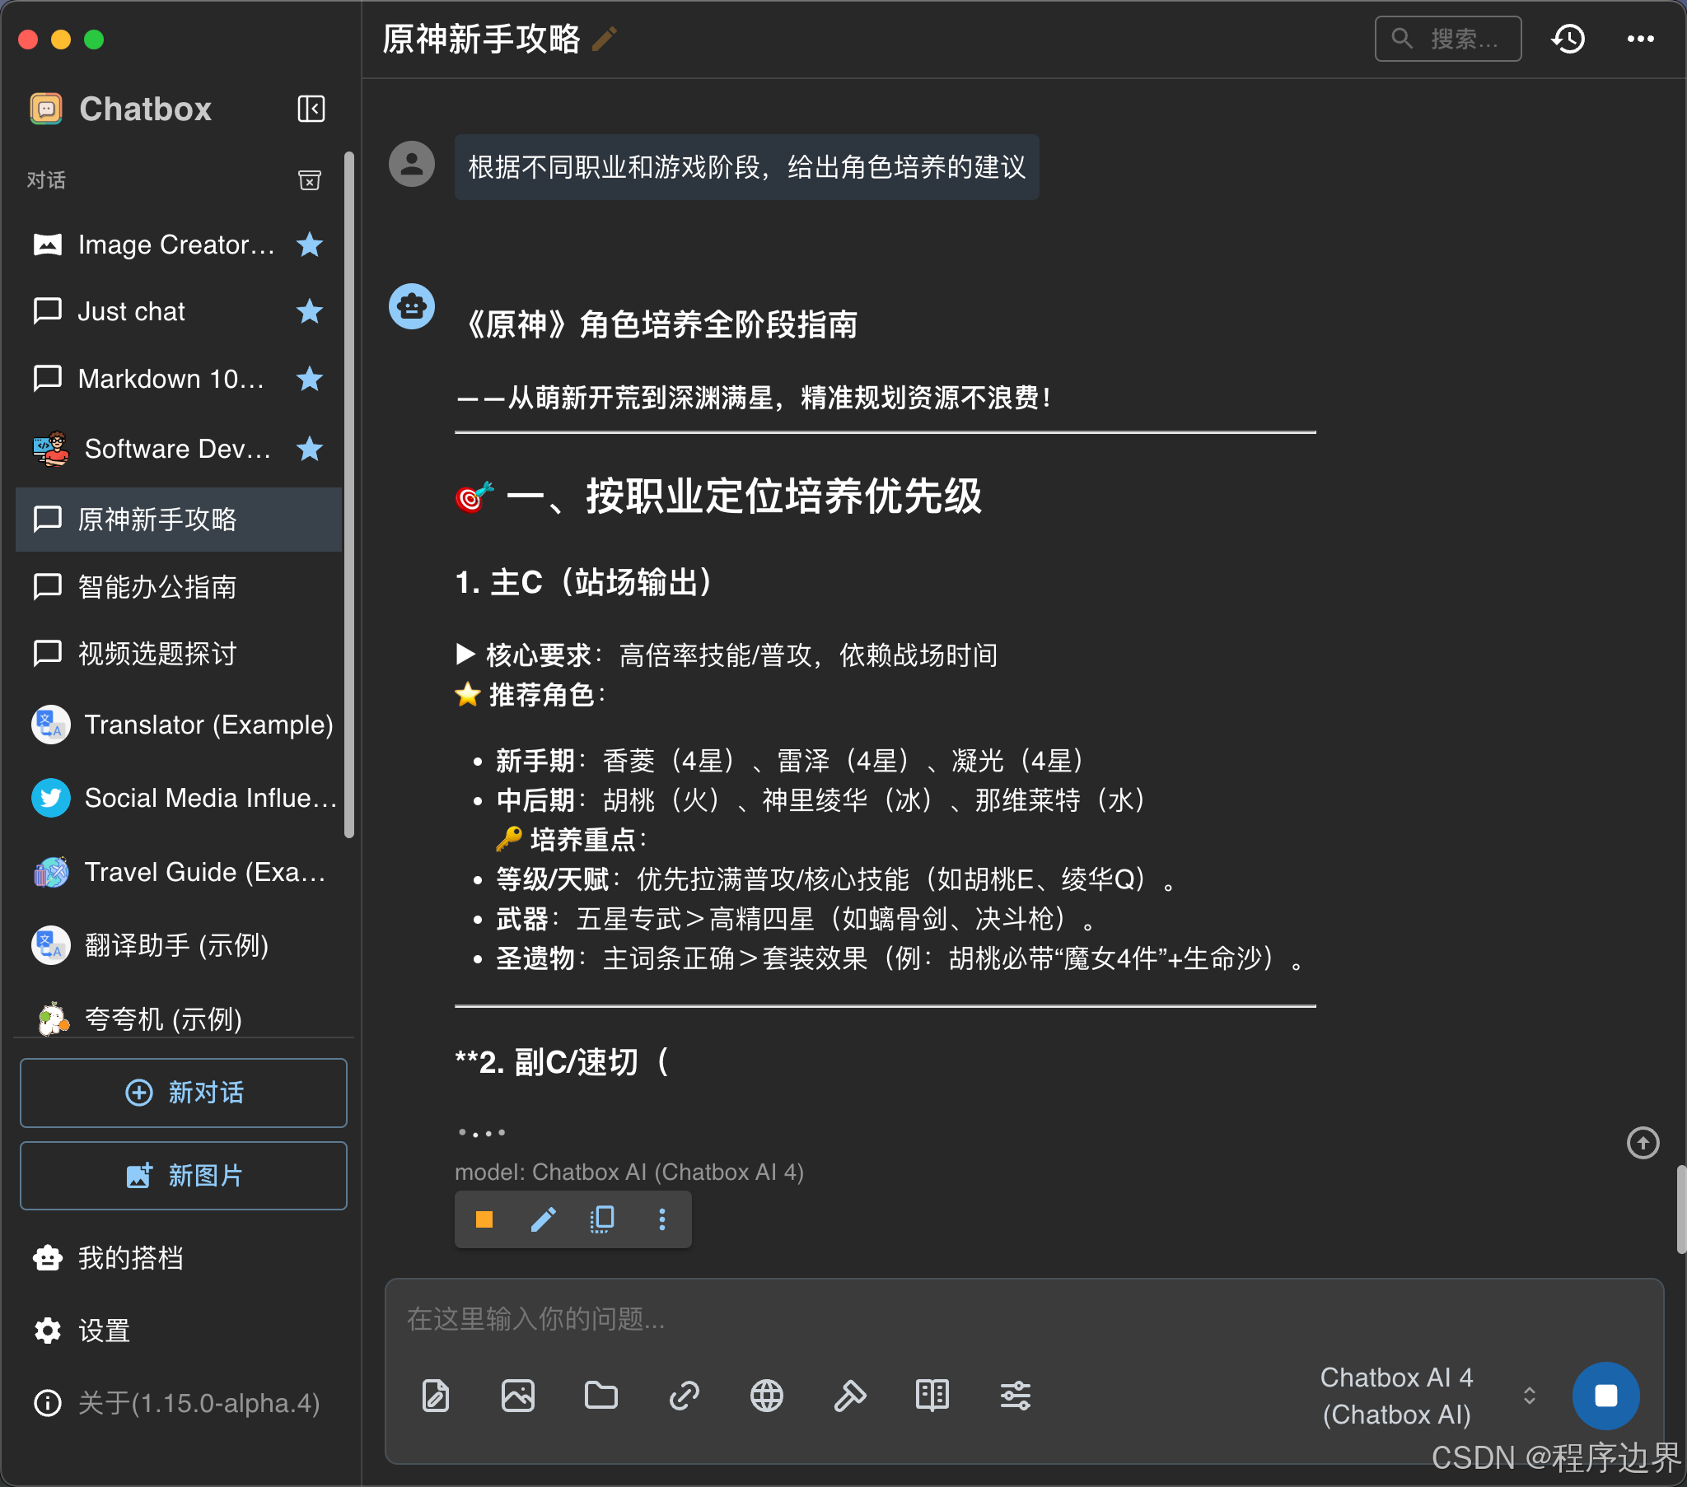Click the open-book icon in the input bar
Image resolution: width=1687 pixels, height=1487 pixels.
click(x=932, y=1396)
